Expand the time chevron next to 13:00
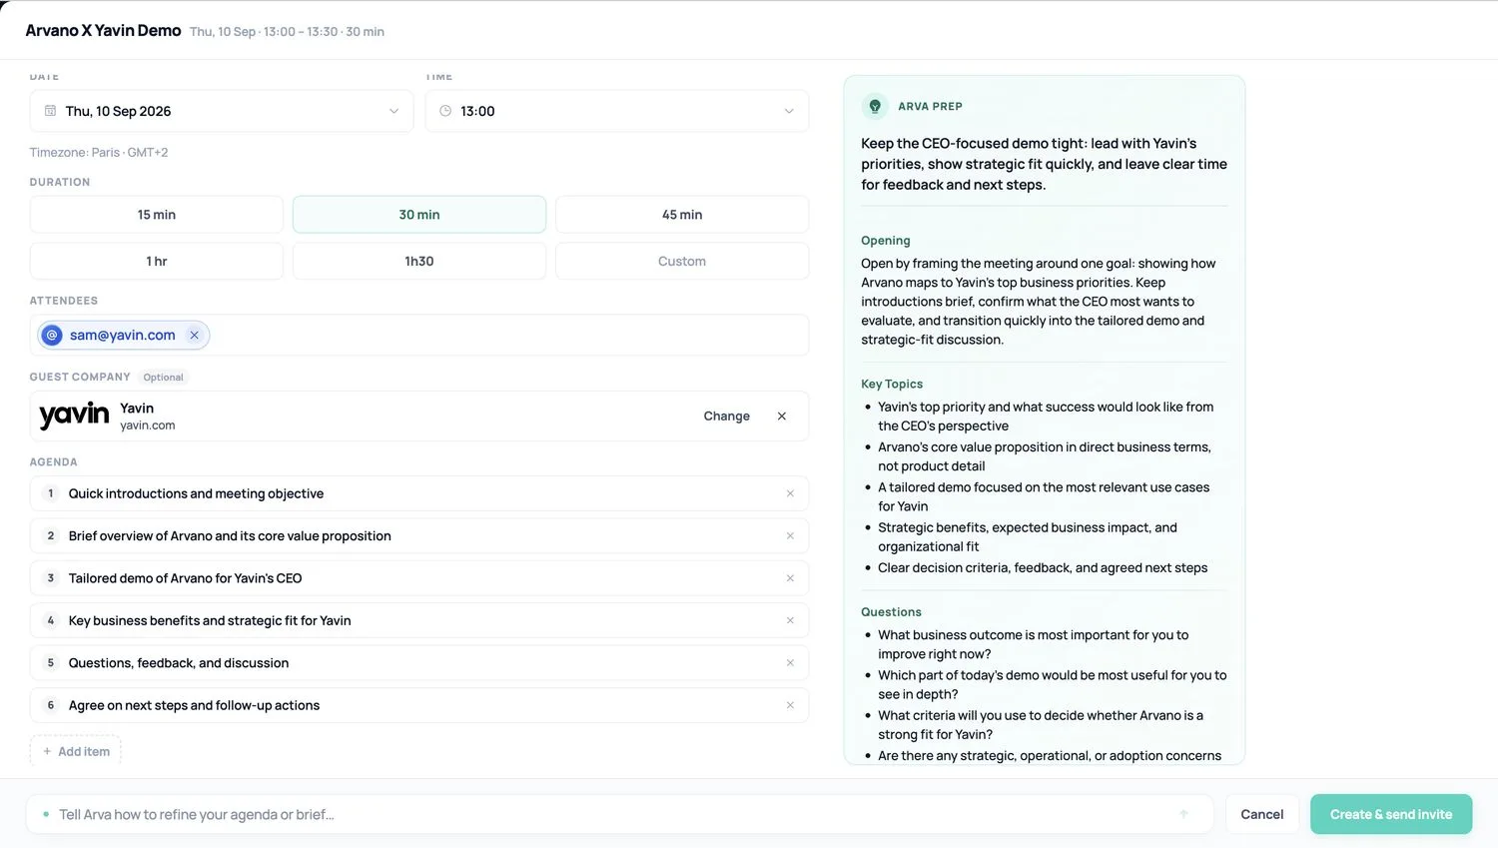1498x848 pixels. click(x=789, y=111)
